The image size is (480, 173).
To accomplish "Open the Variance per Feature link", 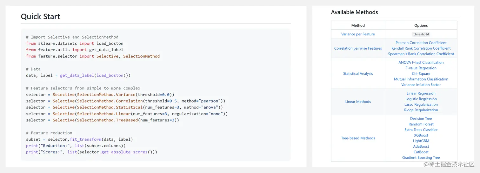I will pos(358,34).
